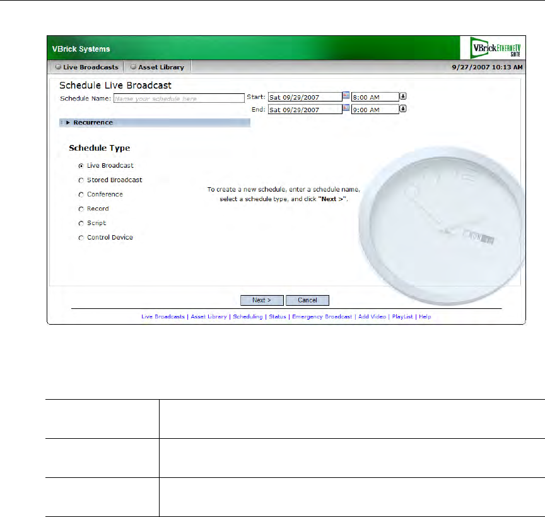The image size is (545, 517).
Task: Open the End date calendar picker icon
Action: 346,108
